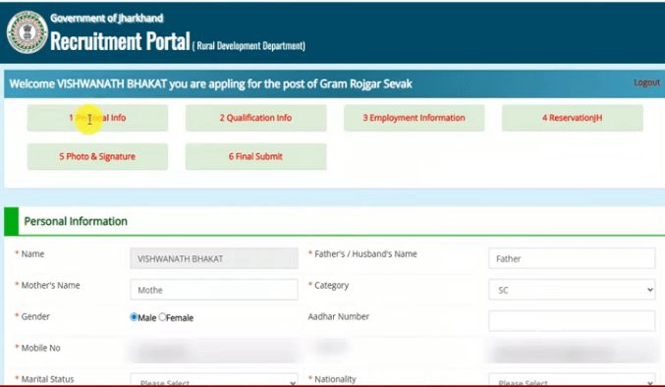Viewport: 665px width, 387px height.
Task: Click the Aadhar Number input field
Action: tap(572, 321)
